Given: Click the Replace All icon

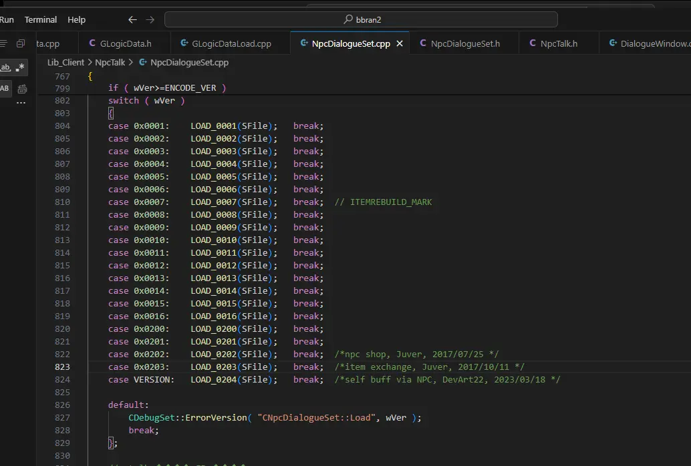Looking at the screenshot, I should pyautogui.click(x=22, y=89).
